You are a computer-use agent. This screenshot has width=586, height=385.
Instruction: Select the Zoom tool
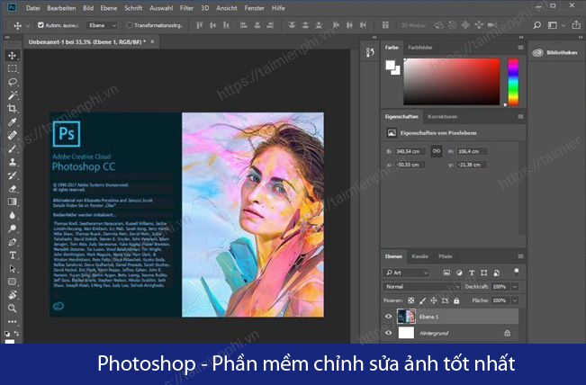coord(12,308)
